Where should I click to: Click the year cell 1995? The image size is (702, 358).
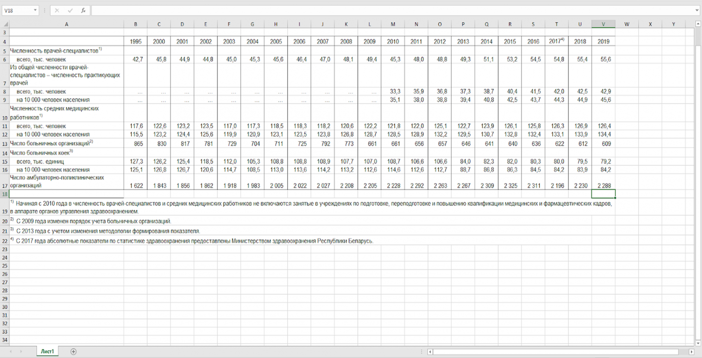pyautogui.click(x=135, y=41)
